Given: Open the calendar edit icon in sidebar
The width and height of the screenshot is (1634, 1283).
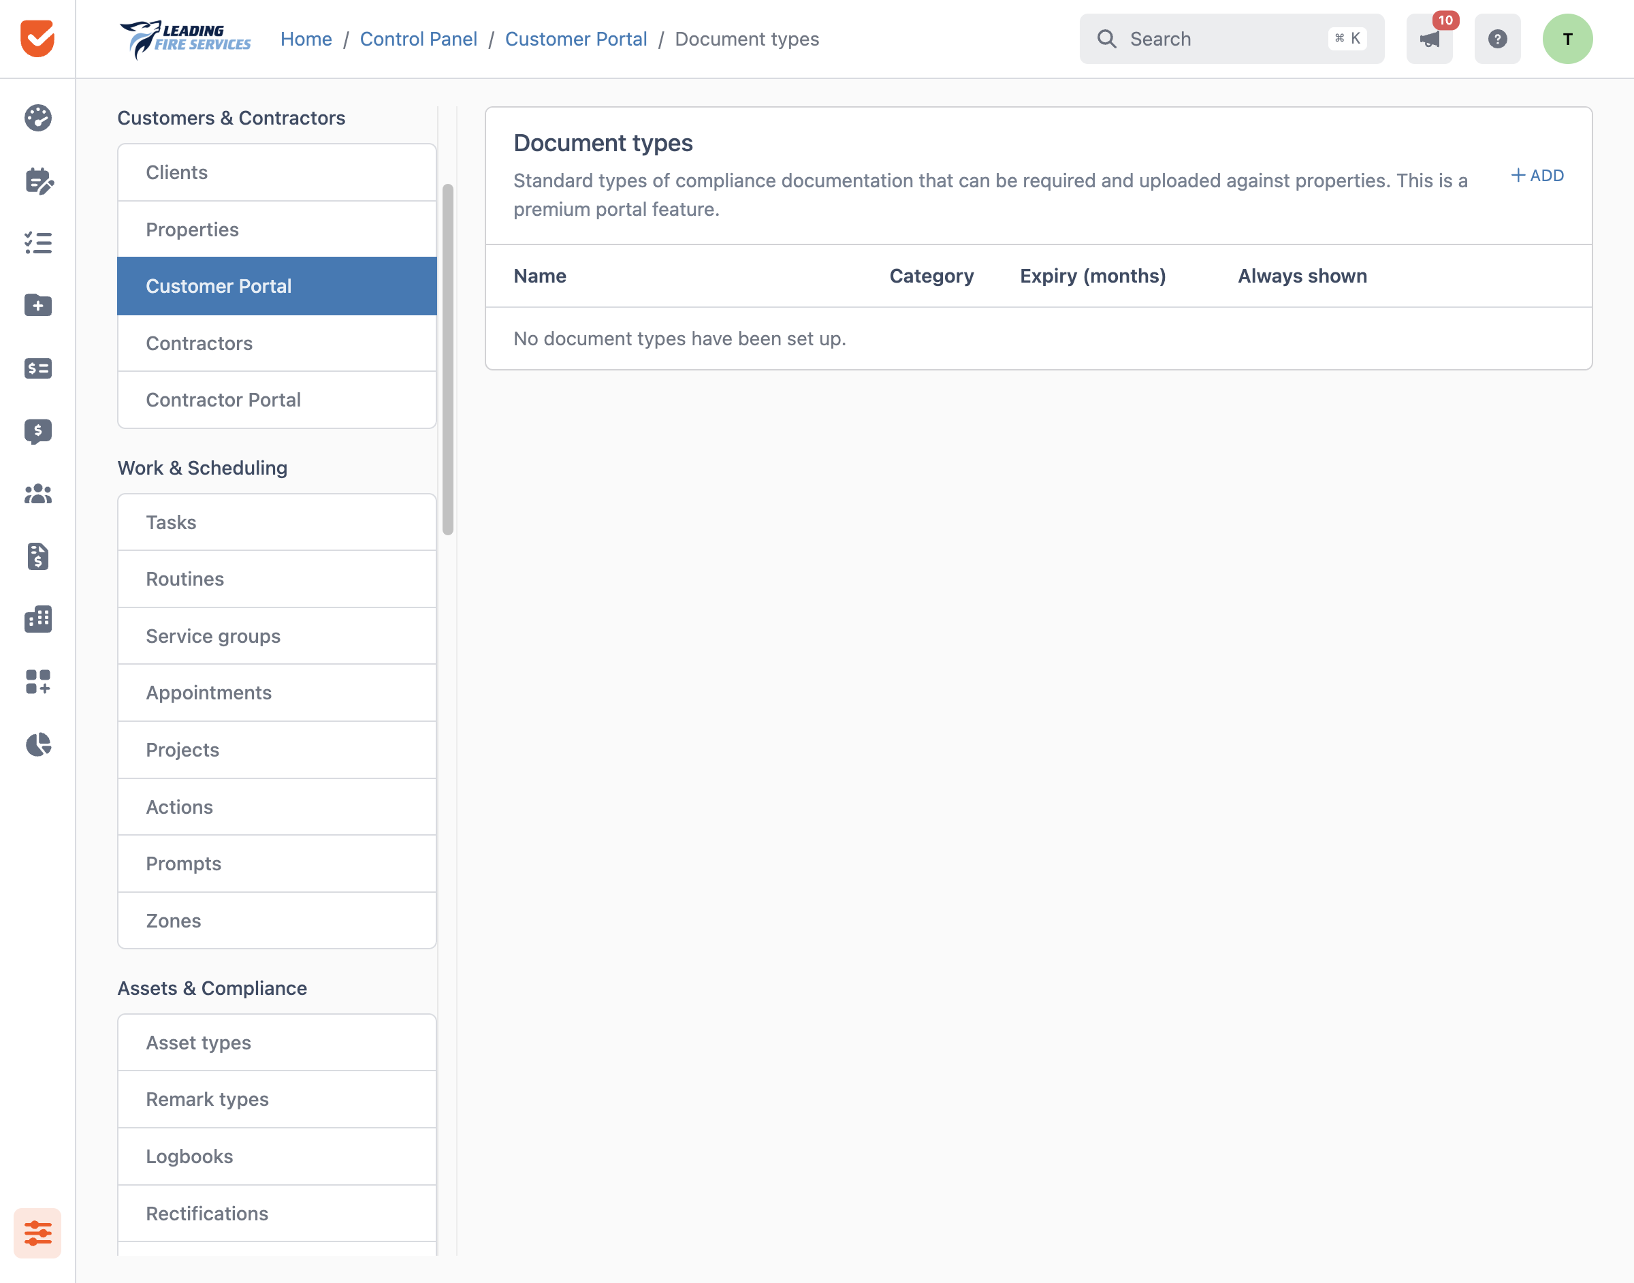Looking at the screenshot, I should coord(38,180).
